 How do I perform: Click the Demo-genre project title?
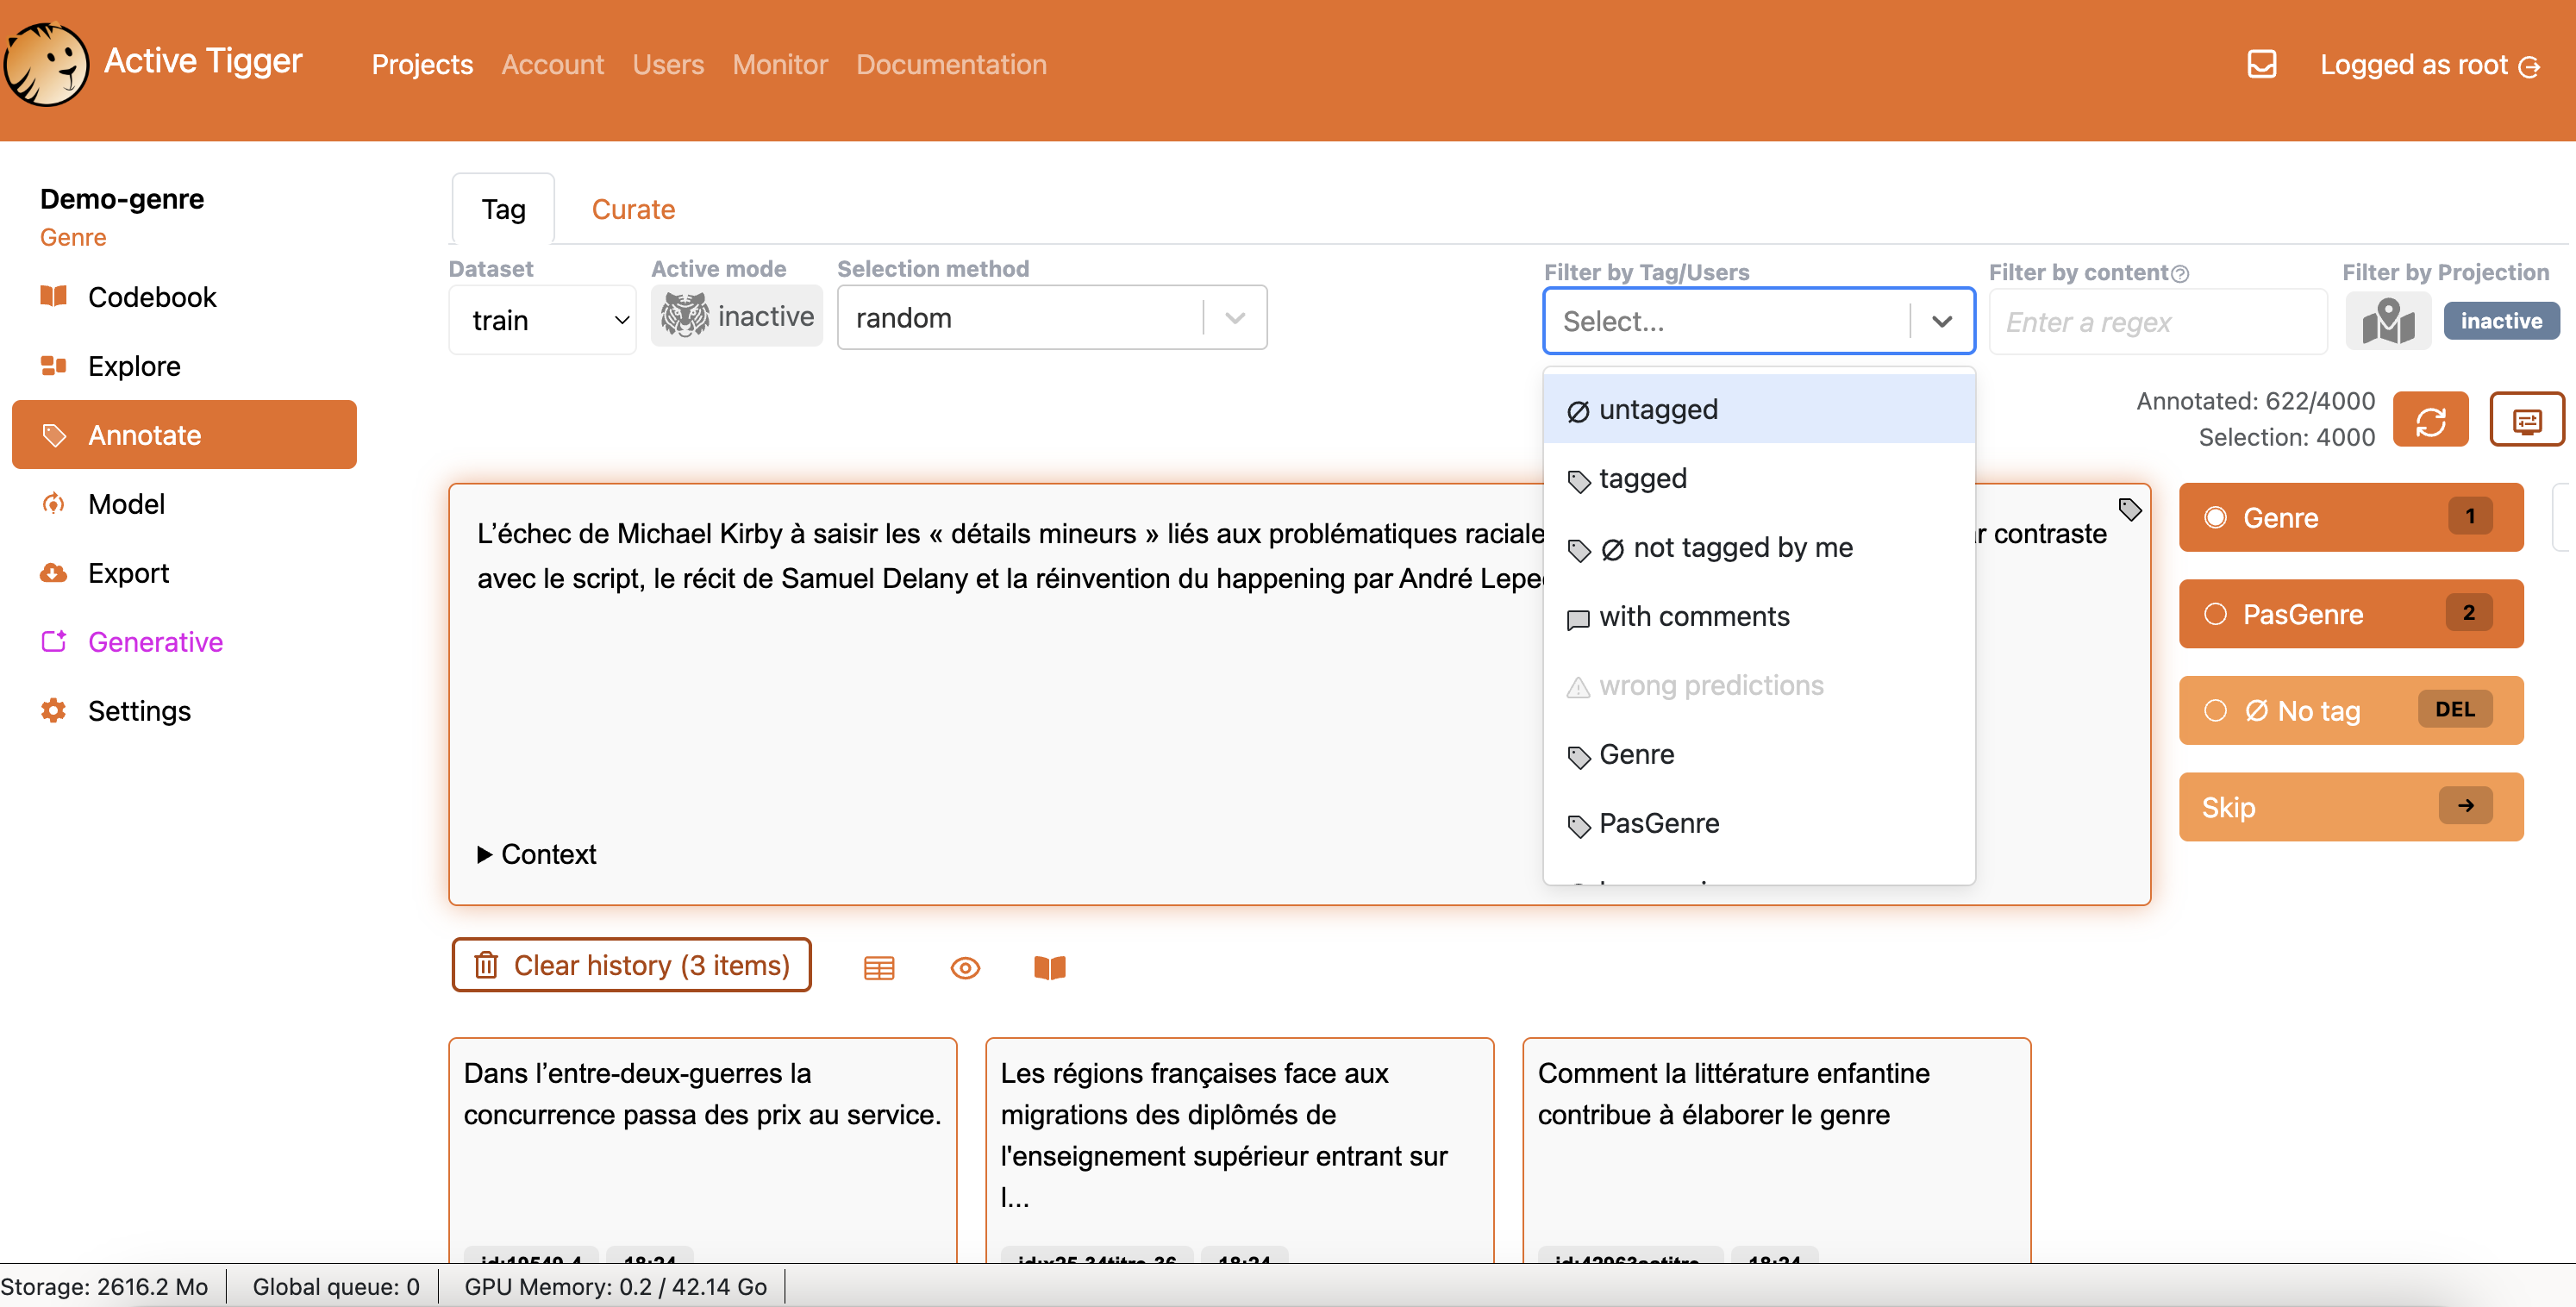tap(122, 198)
